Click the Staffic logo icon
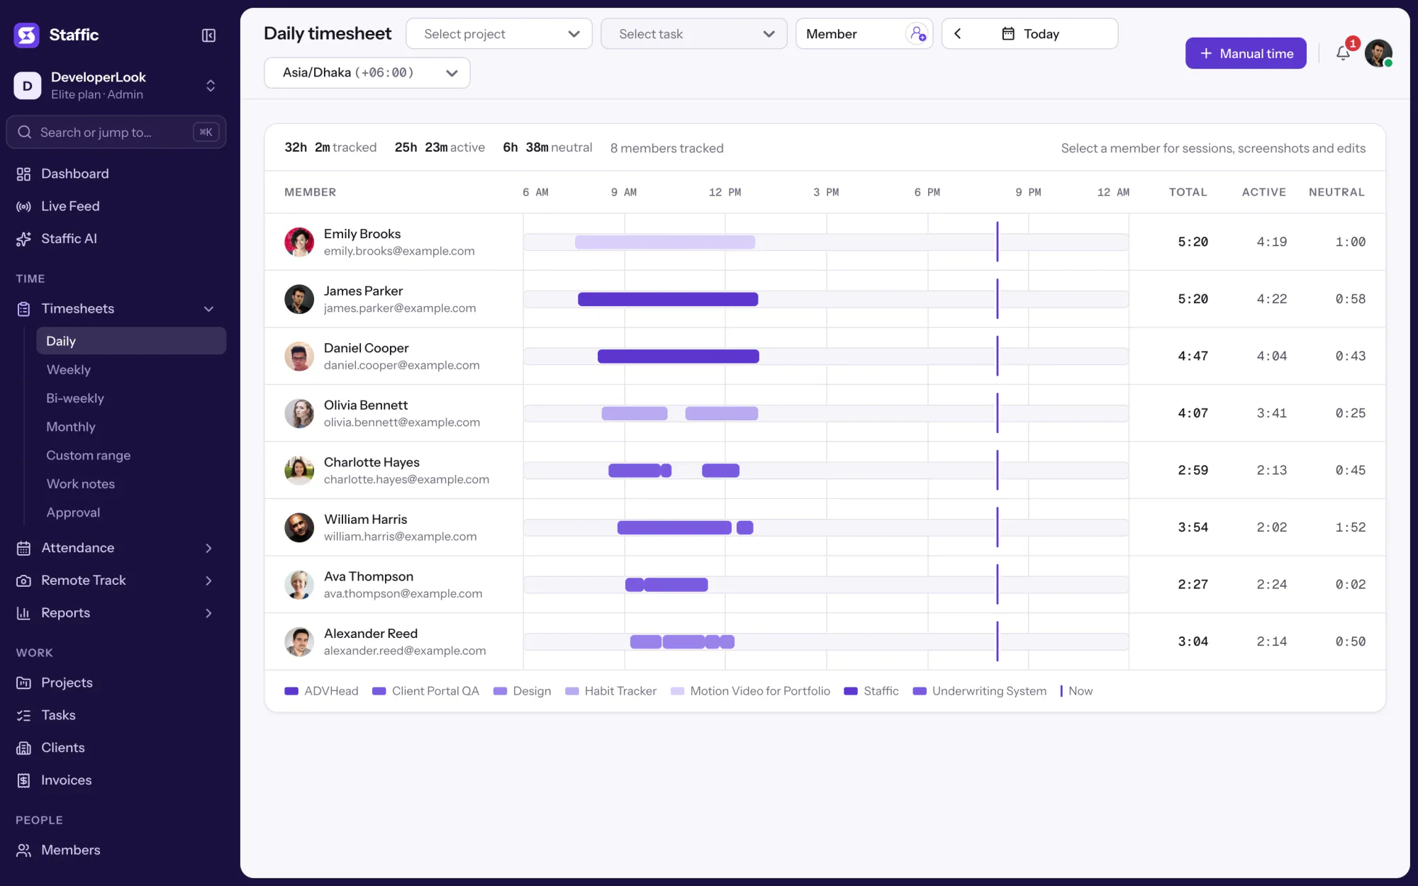This screenshot has height=886, width=1418. (27, 35)
